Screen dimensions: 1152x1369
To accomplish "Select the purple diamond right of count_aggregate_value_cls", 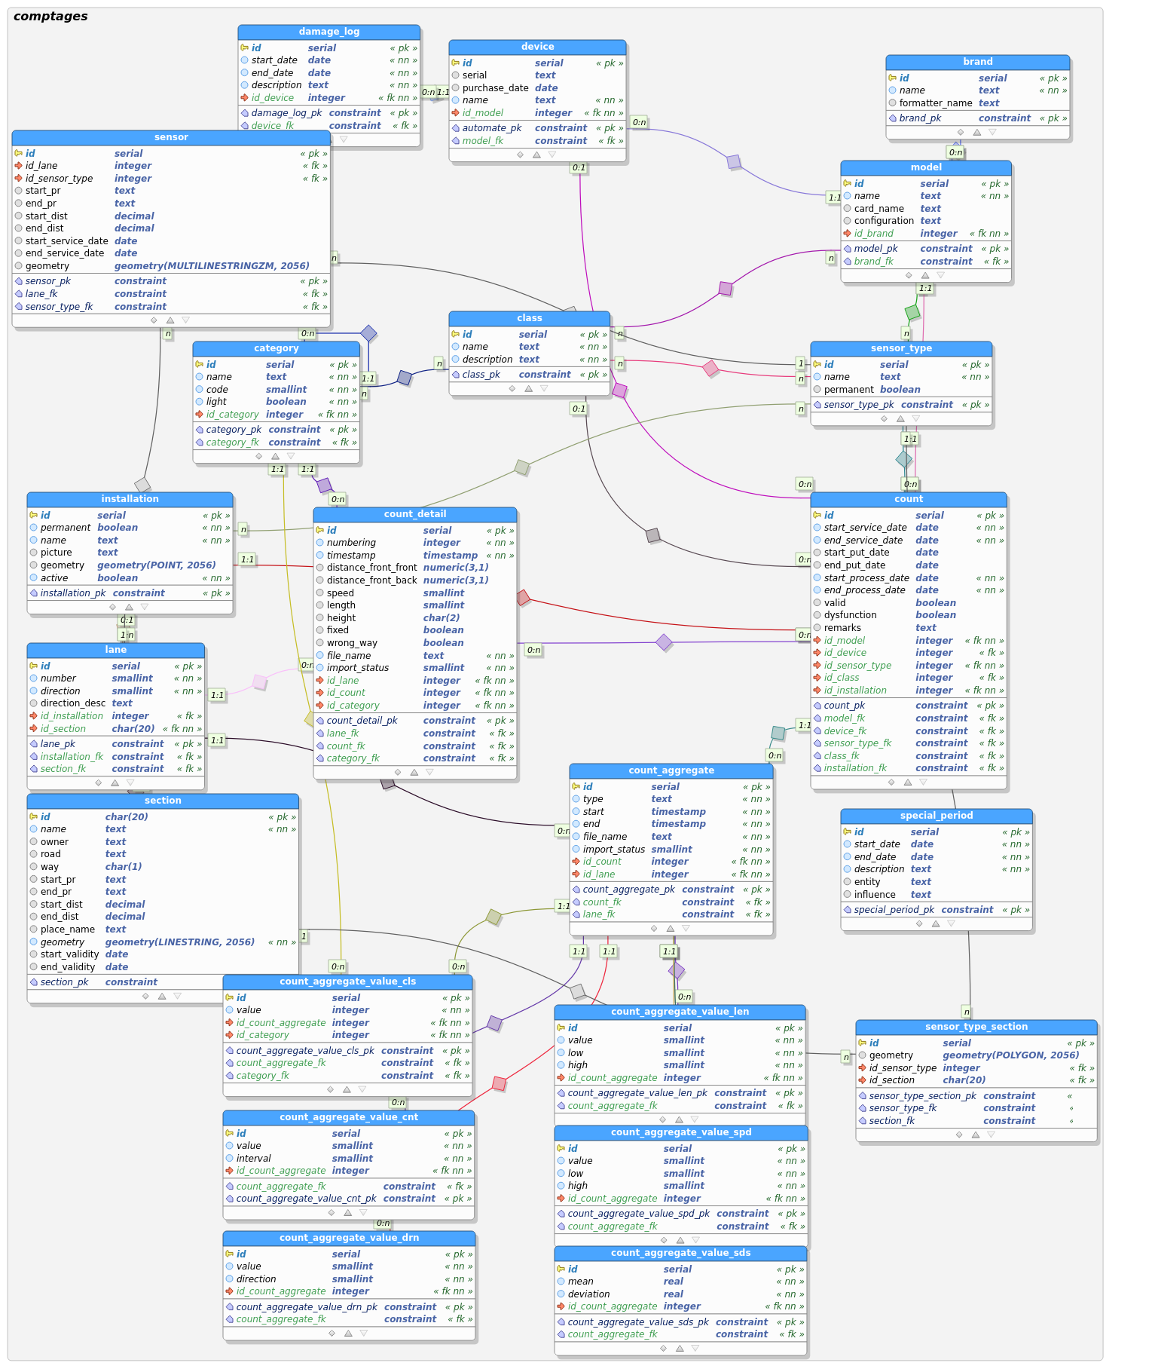I will pyautogui.click(x=494, y=1023).
